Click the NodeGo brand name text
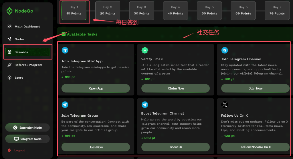 pos(24,11)
